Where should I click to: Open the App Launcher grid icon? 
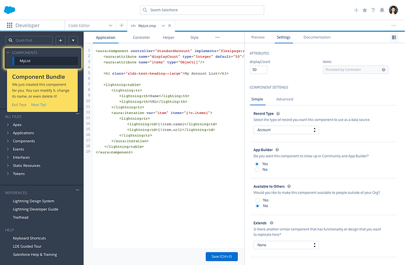(9, 25)
